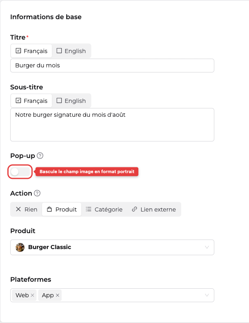The width and height of the screenshot is (249, 323).
Task: Click the shopping bag icon in Produit option
Action: [x=49, y=209]
